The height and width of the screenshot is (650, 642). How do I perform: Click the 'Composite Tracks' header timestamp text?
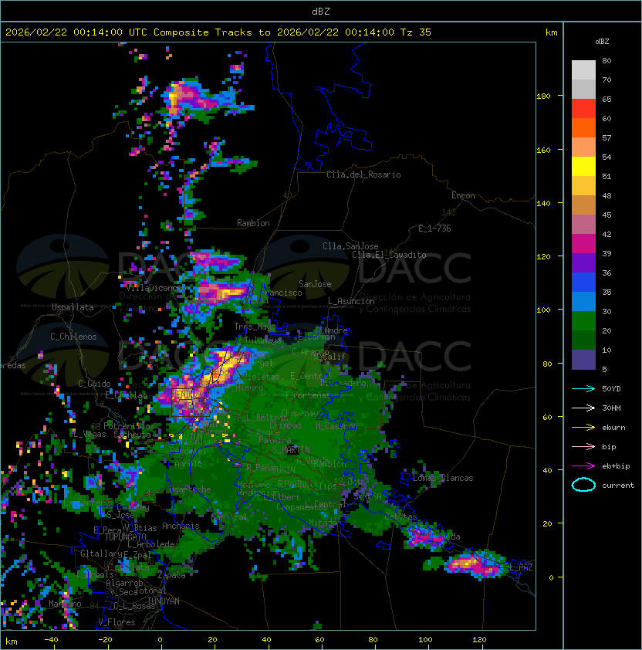pyautogui.click(x=218, y=32)
